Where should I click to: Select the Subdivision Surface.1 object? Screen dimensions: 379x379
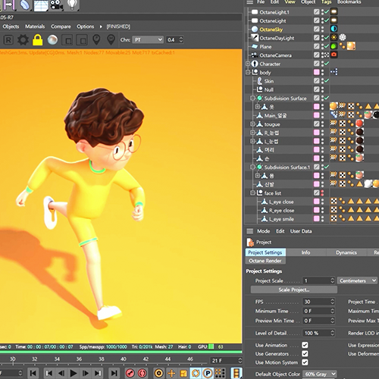click(x=287, y=168)
